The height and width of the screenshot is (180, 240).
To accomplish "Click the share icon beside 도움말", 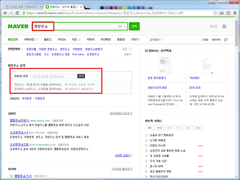I will 226,39.
